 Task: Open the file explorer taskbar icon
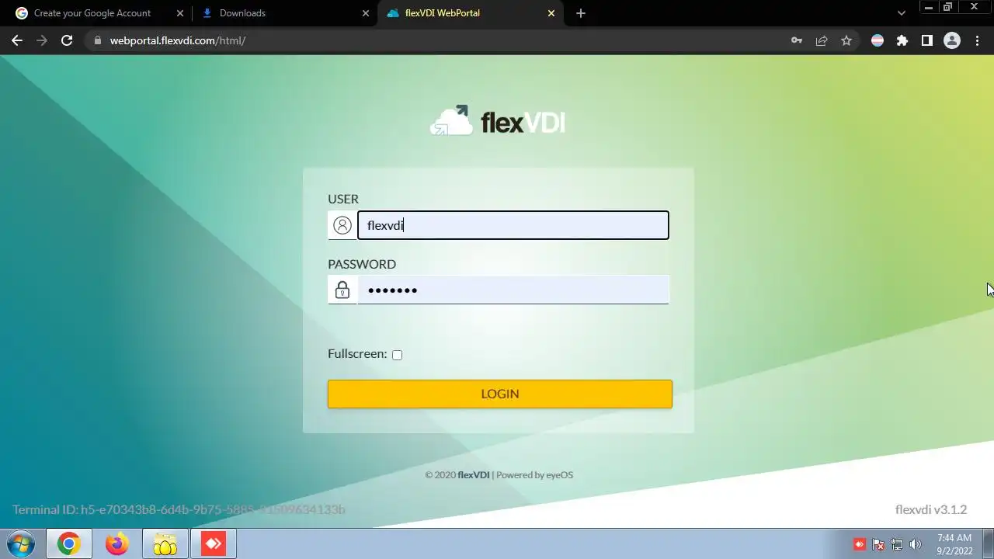pyautogui.click(x=165, y=544)
